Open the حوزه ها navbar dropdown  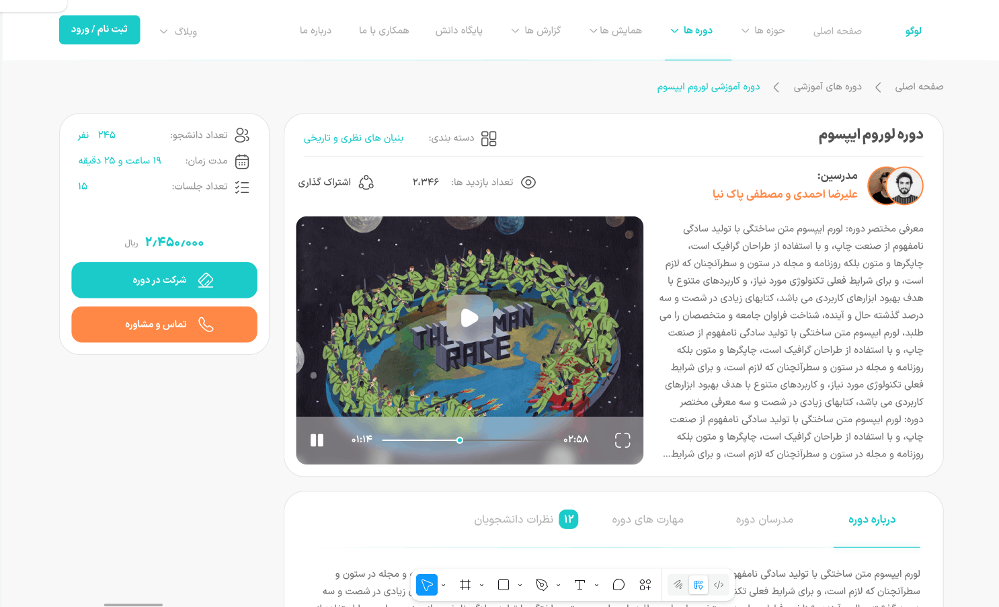tap(763, 30)
